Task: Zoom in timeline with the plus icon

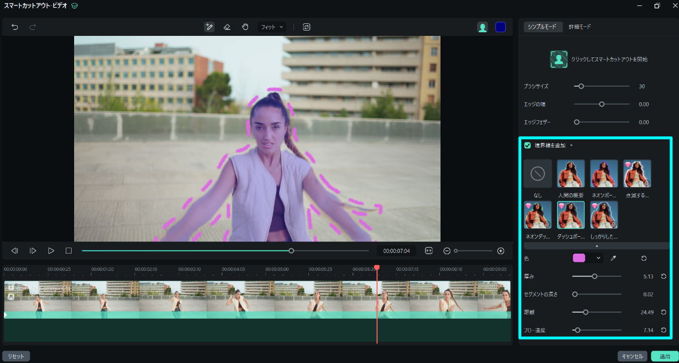Action: click(x=501, y=251)
